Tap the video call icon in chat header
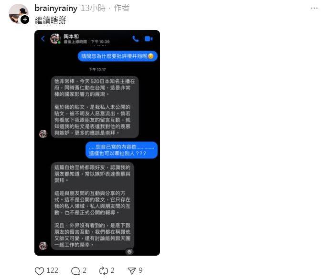Screen dimensions: 331x280 (x=149, y=39)
